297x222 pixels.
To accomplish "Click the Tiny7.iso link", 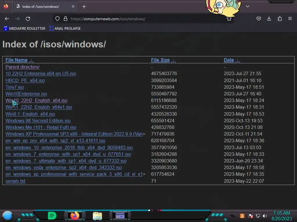I will tap(15, 87).
